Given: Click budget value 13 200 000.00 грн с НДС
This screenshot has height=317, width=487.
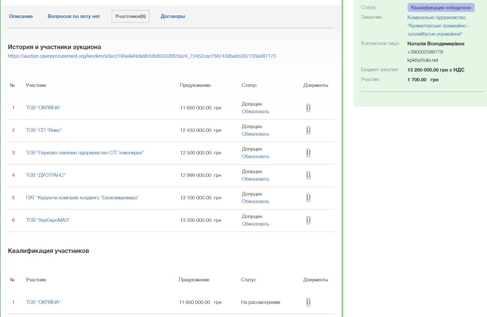Looking at the screenshot, I should [x=436, y=70].
